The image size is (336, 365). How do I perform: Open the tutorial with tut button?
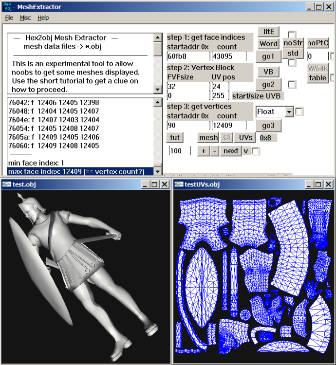point(175,138)
